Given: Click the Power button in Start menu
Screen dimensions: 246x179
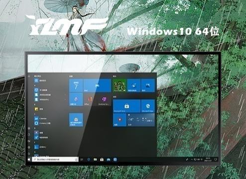Looking at the screenshot, I should [x=29, y=154].
